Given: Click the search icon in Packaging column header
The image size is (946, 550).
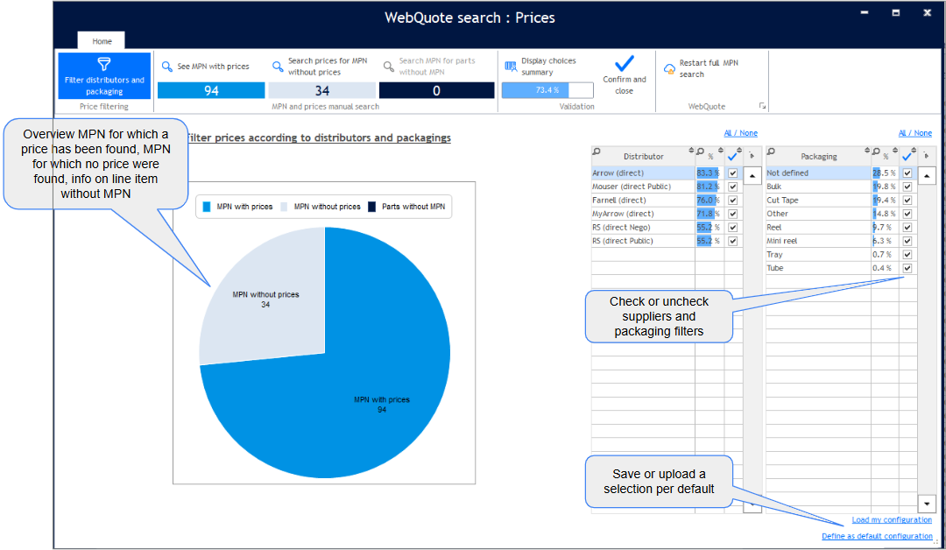Looking at the screenshot, I should pos(772,152).
